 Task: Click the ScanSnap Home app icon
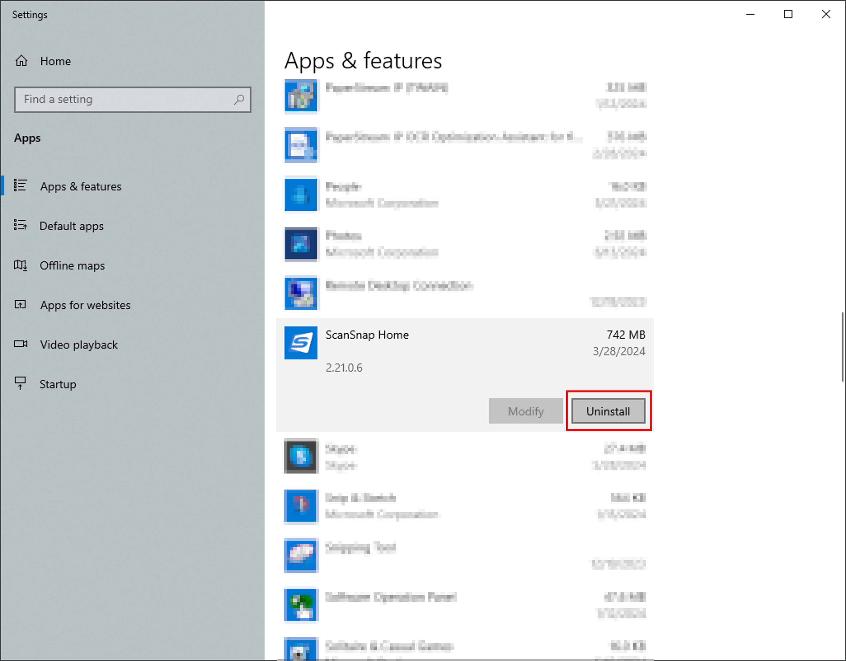pos(301,343)
